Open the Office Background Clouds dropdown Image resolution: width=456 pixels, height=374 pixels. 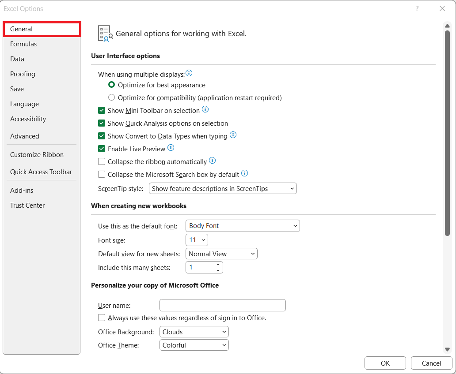pyautogui.click(x=194, y=332)
